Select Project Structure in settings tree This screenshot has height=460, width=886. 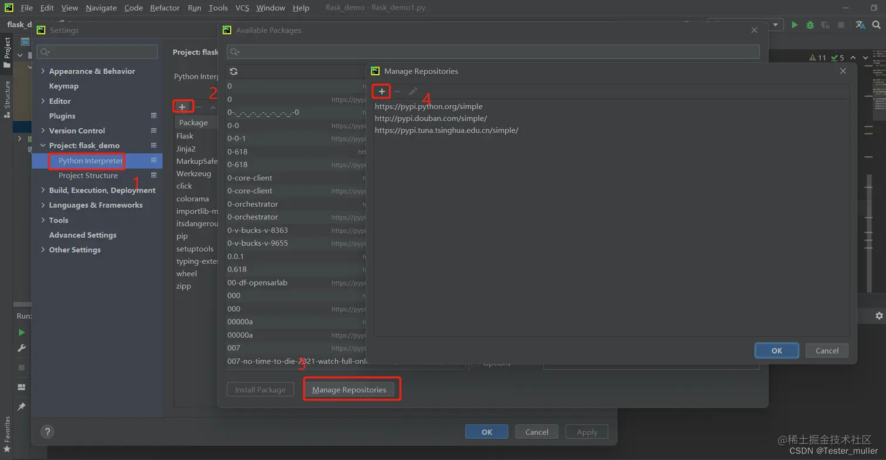point(88,176)
